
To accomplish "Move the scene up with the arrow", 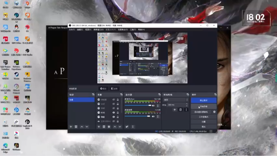I will (x=82, y=127).
